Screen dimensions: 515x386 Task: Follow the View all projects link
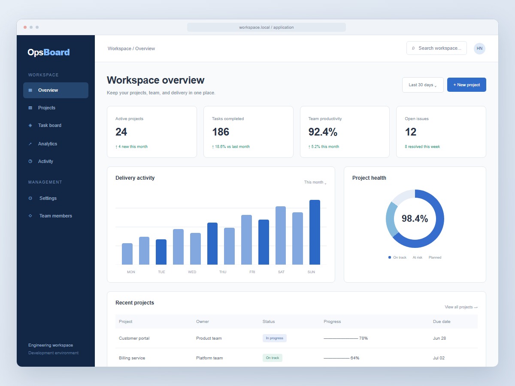tap(461, 307)
